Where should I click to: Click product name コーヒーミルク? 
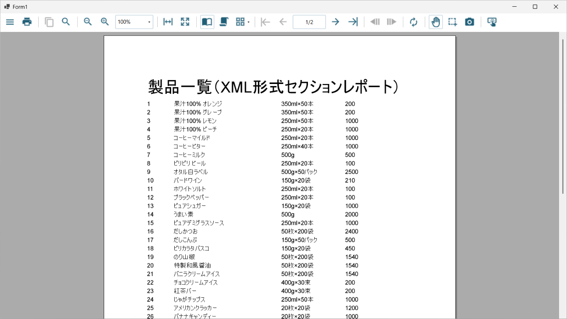pos(189,155)
